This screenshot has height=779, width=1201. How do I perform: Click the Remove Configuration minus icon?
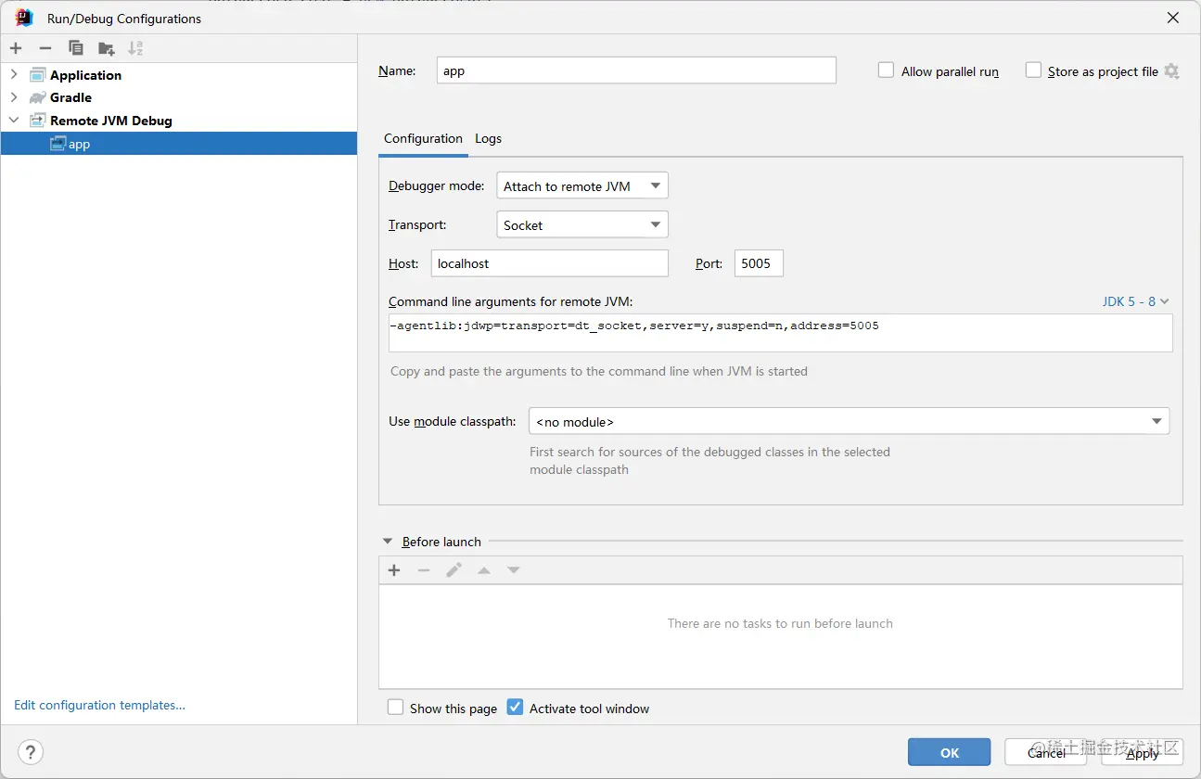tap(45, 48)
